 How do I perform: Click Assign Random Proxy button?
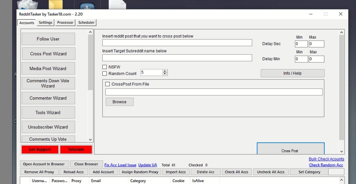[x=140, y=172]
